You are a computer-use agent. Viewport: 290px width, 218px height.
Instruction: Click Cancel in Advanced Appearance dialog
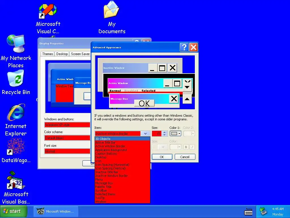click(x=185, y=157)
